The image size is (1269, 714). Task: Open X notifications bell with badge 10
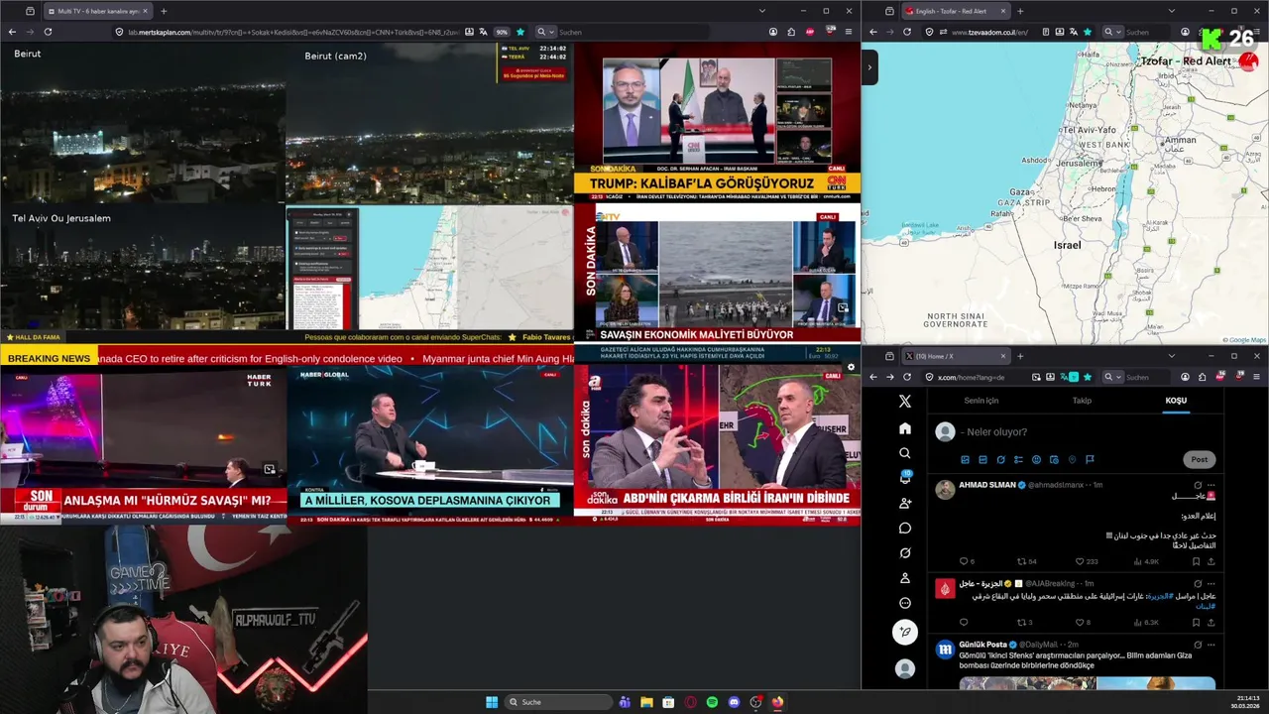(x=904, y=478)
